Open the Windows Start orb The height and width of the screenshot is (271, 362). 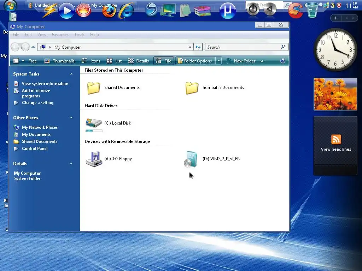pyautogui.click(x=10, y=5)
